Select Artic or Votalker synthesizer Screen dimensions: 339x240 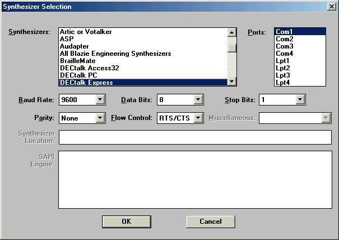143,32
